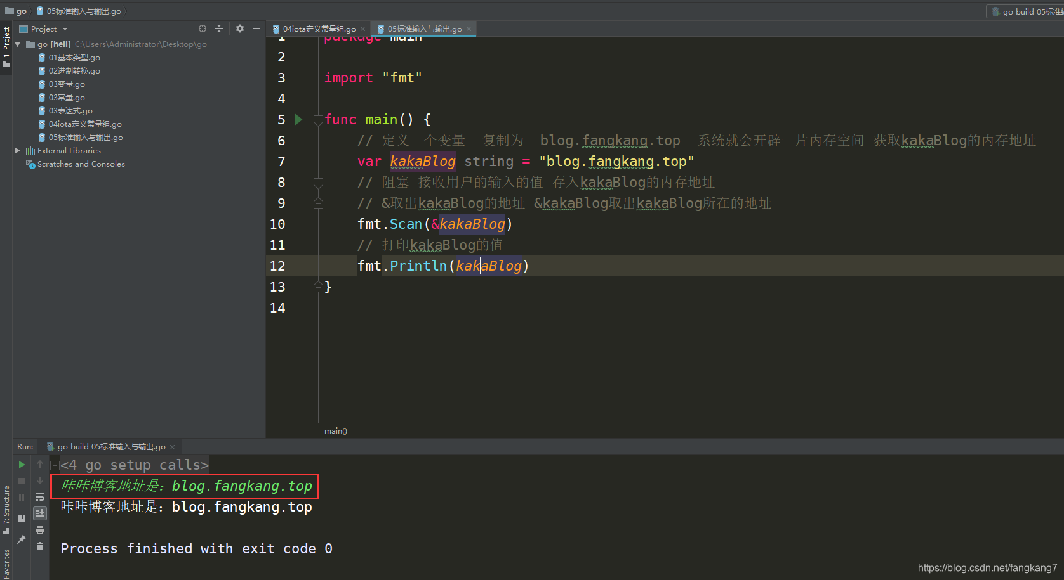This screenshot has height=580, width=1064.
Task: Open Project panel settings gear
Action: coord(240,29)
